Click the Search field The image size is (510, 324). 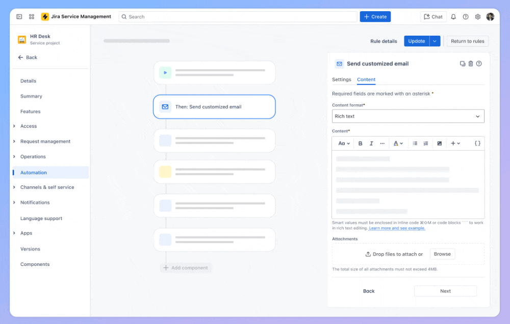[238, 17]
